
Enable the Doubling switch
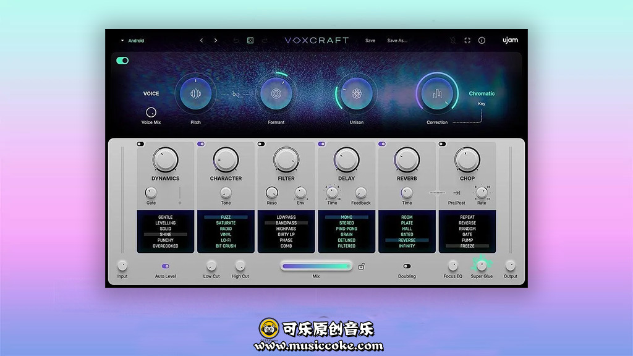click(x=407, y=266)
